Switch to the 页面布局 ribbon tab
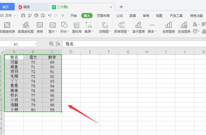Screen dimensions: 206x135 point(103,16)
